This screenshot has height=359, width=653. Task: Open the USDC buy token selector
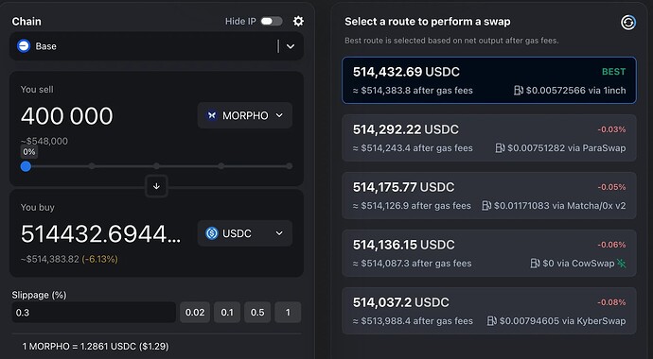coord(245,233)
